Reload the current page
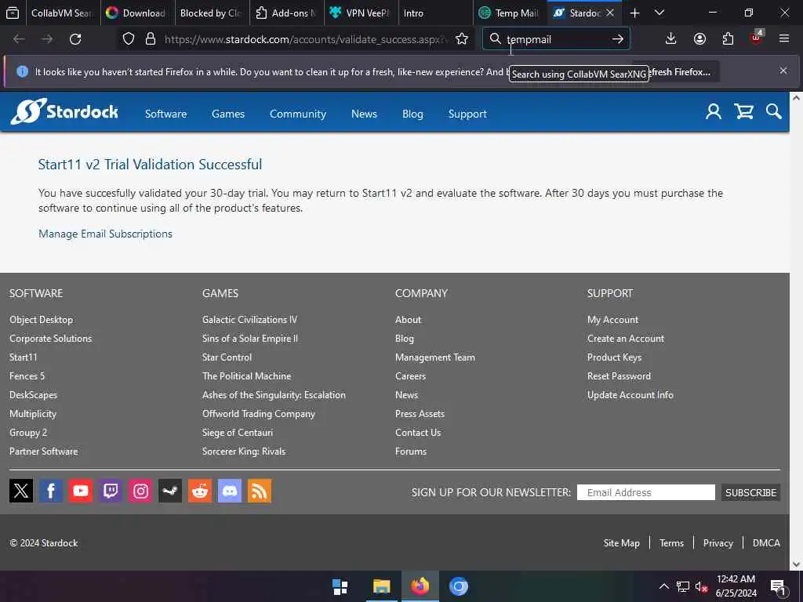The image size is (803, 602). (x=75, y=39)
